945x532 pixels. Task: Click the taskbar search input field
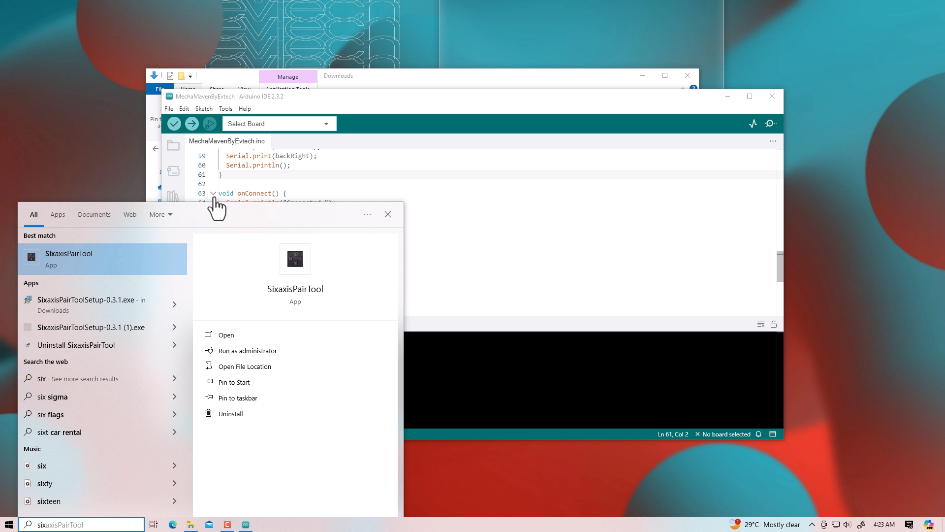tap(81, 525)
